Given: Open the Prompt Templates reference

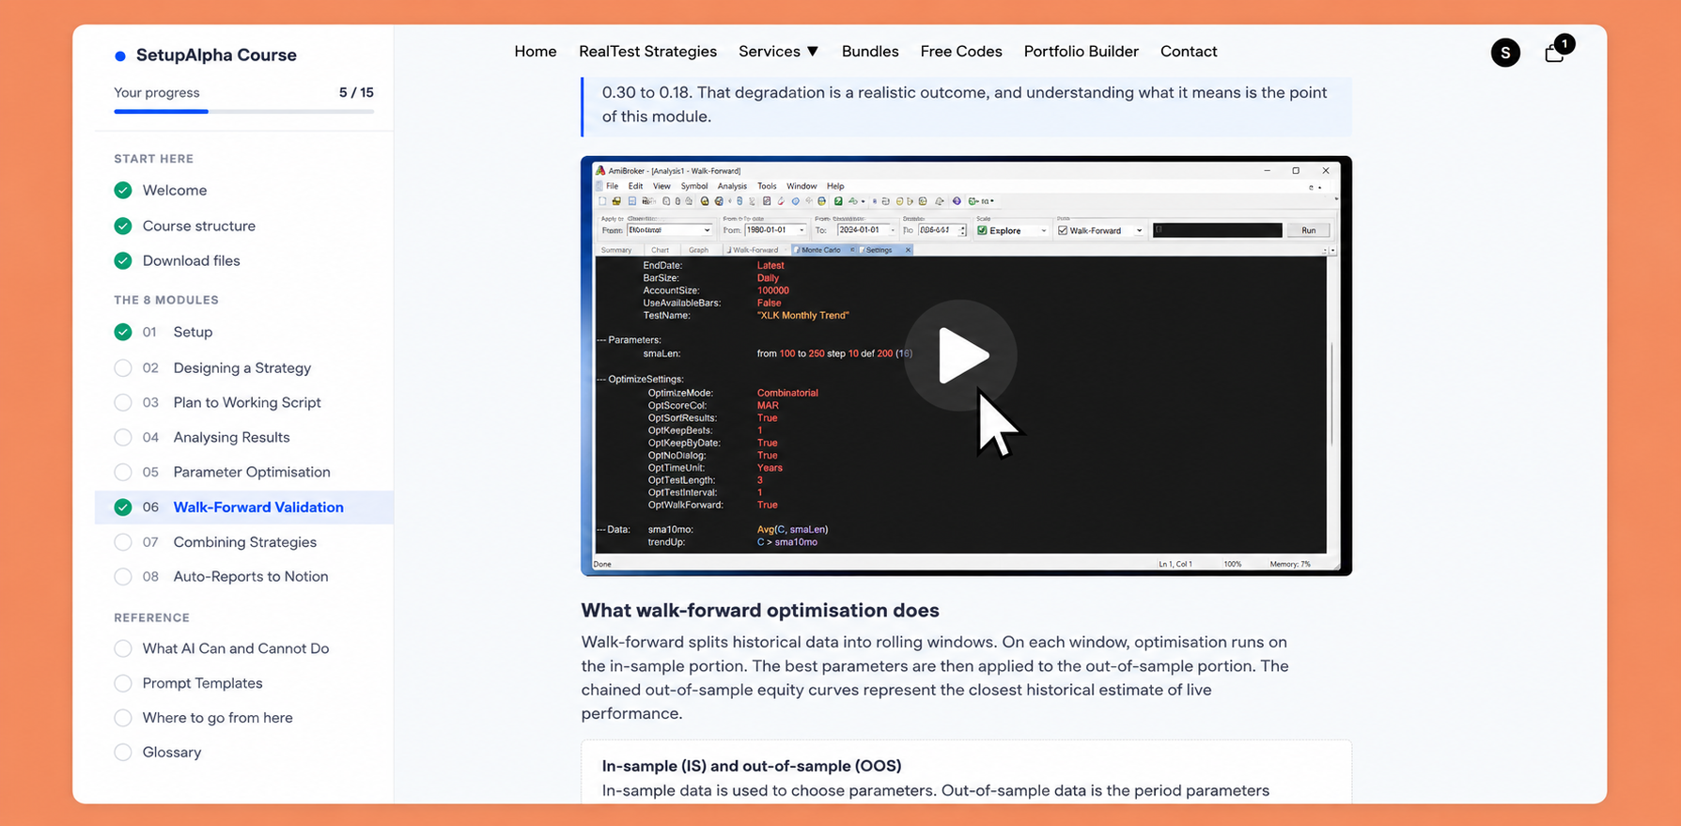Looking at the screenshot, I should 202,683.
